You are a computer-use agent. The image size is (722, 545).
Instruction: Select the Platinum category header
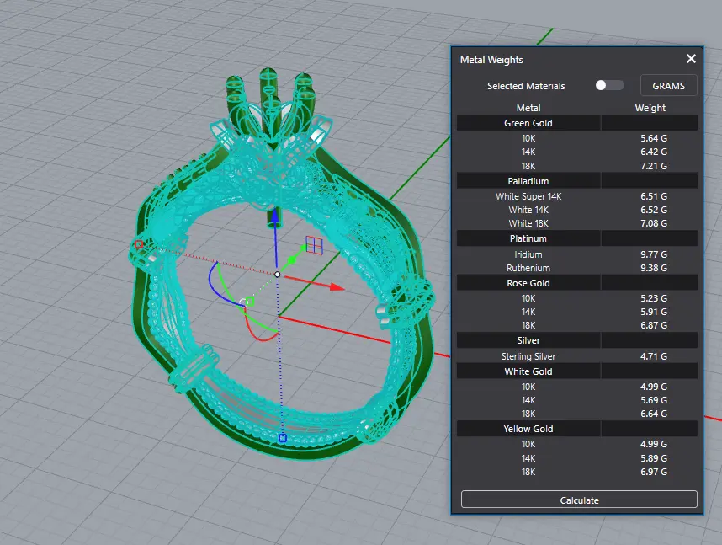click(529, 238)
